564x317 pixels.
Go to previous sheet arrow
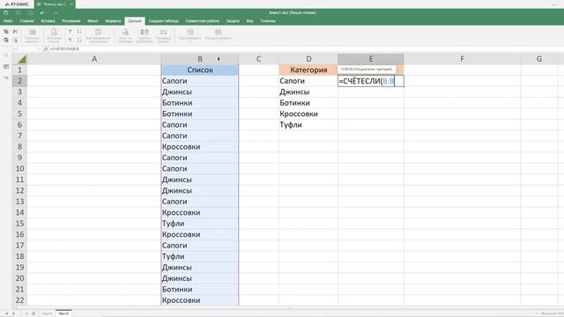[x=6, y=313]
